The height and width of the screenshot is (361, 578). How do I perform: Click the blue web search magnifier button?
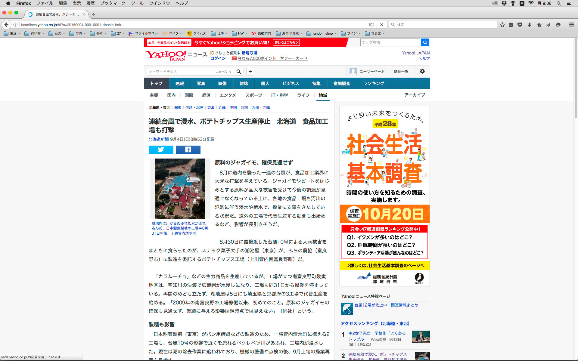click(x=425, y=42)
